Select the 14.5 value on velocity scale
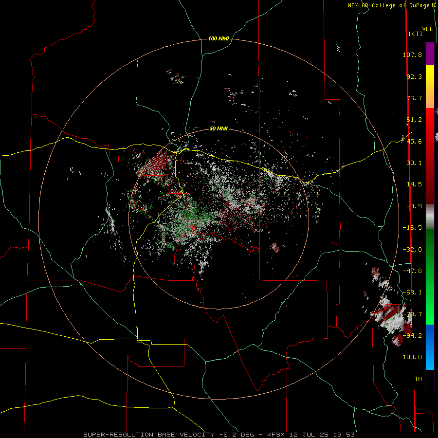This screenshot has height=438, width=438. (414, 184)
